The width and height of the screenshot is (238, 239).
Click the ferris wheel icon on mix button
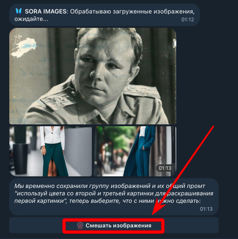(x=80, y=226)
